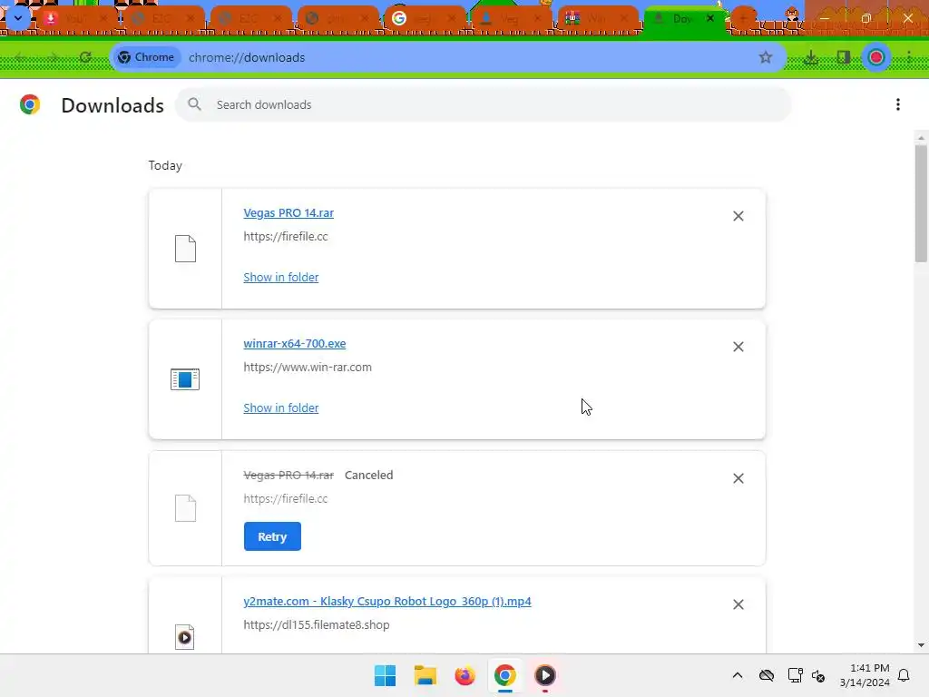Open winrar-x64-700.exe link

click(x=295, y=344)
